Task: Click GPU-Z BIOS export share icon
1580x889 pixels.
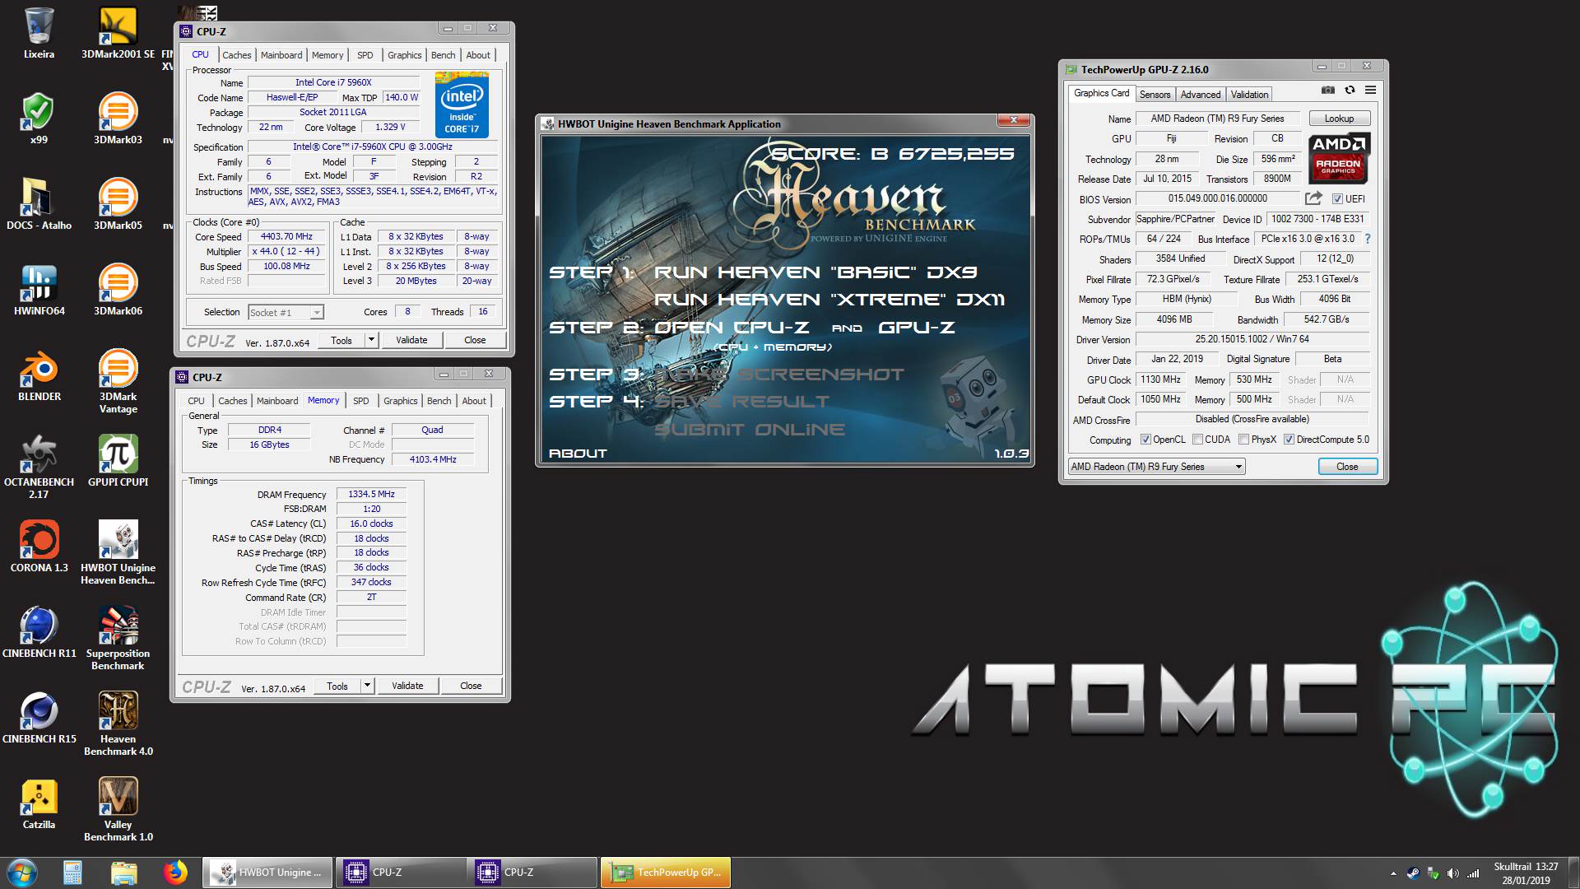Action: click(1313, 198)
